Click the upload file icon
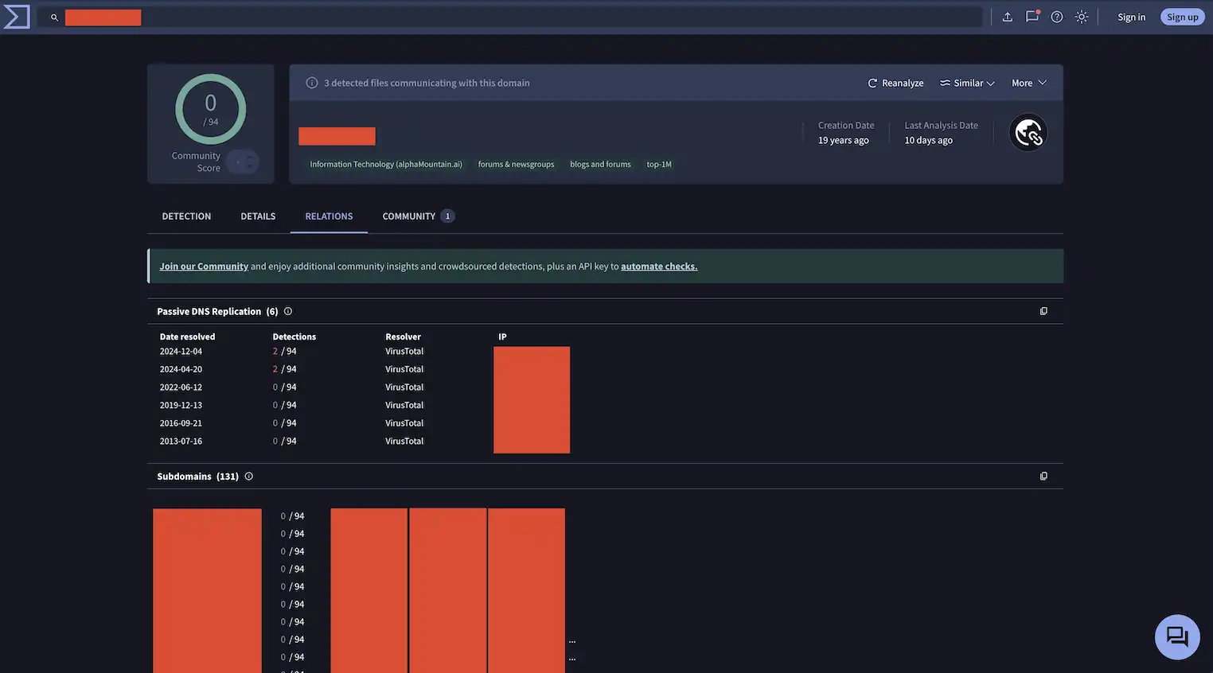Image resolution: width=1213 pixels, height=673 pixels. coord(1007,17)
